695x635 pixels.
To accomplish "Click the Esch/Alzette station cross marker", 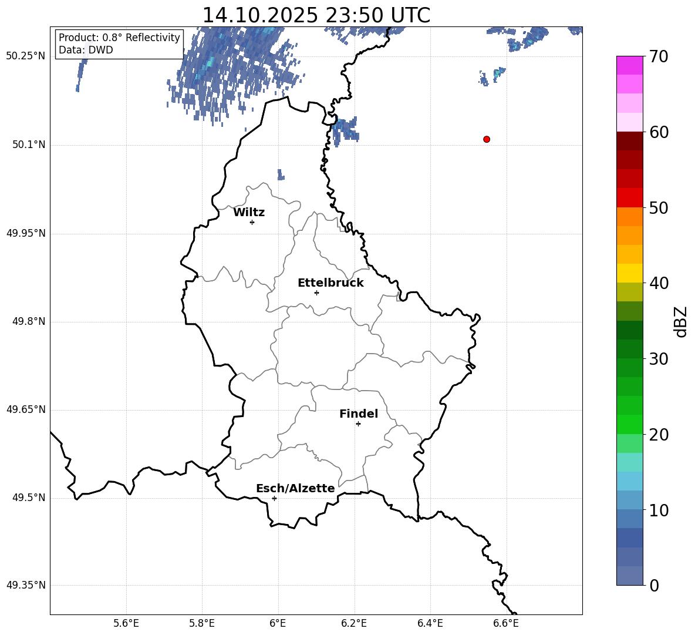I will (274, 498).
